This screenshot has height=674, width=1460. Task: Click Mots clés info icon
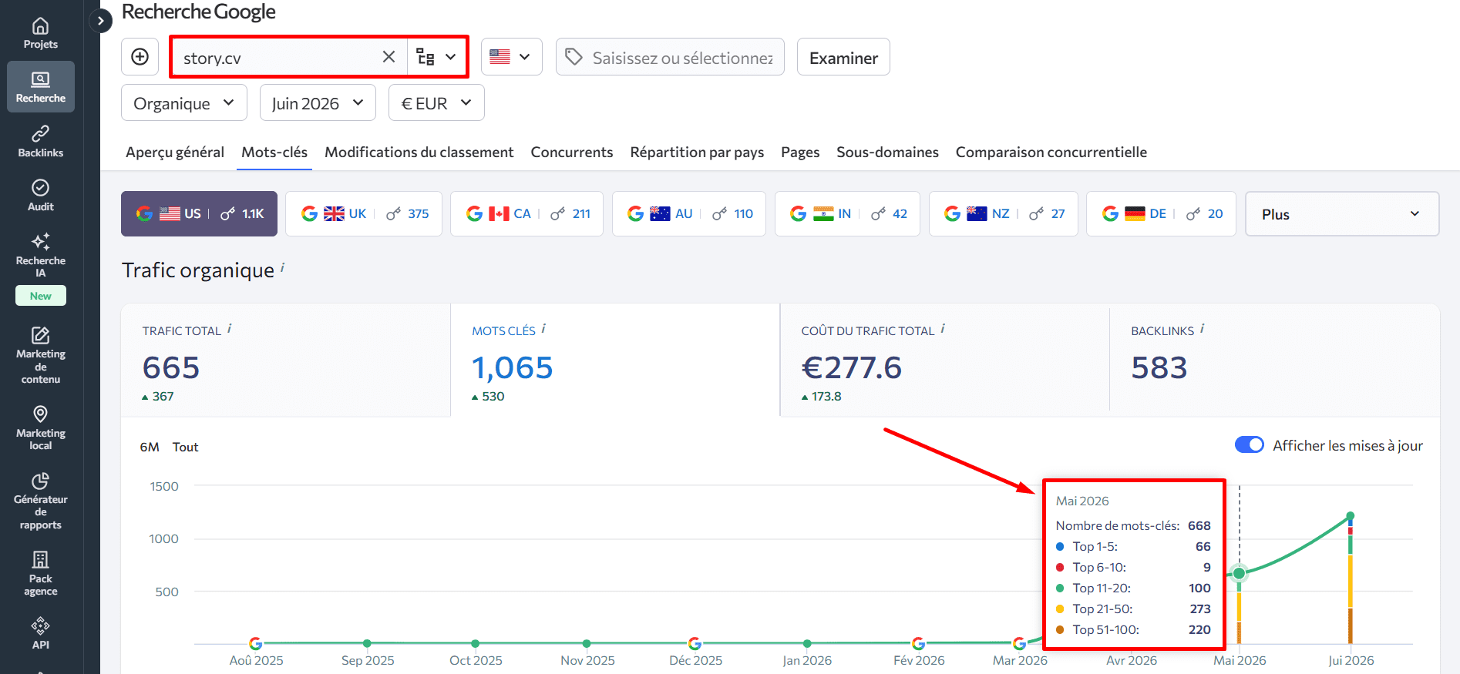click(543, 328)
